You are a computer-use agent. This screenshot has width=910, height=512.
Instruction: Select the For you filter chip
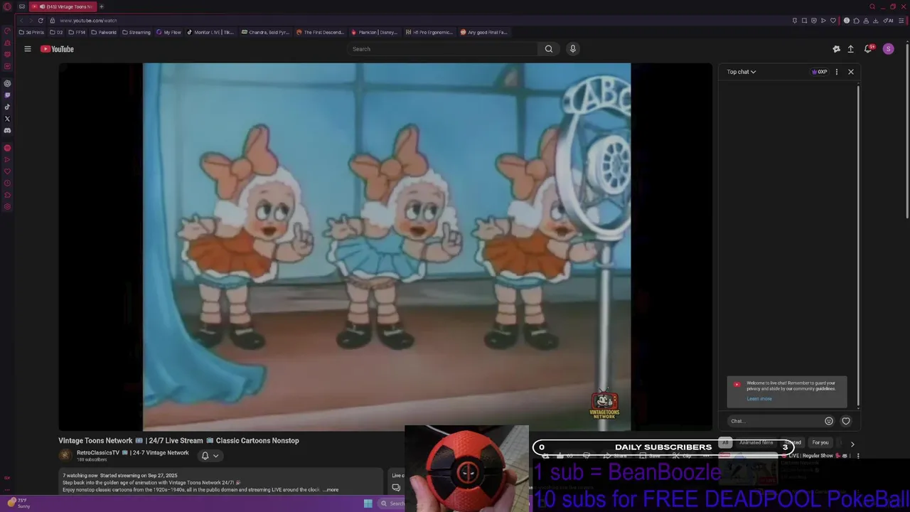[x=820, y=442]
